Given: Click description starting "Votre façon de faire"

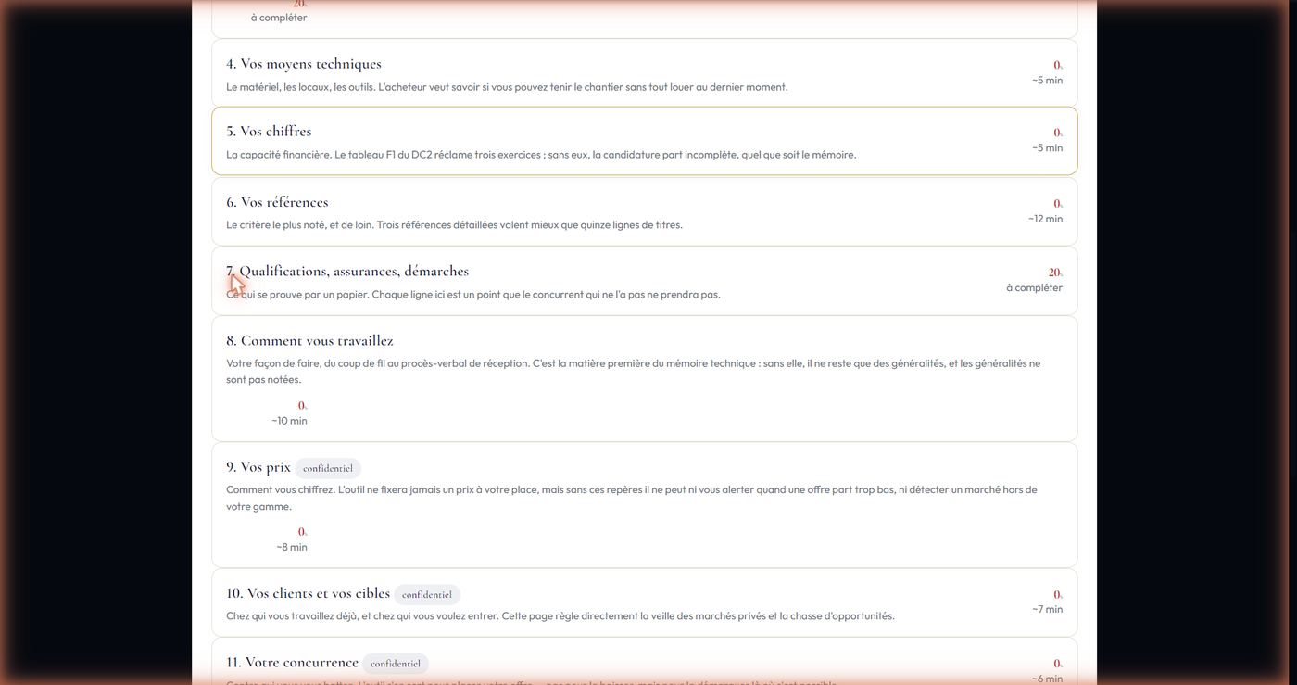Looking at the screenshot, I should click(x=634, y=372).
